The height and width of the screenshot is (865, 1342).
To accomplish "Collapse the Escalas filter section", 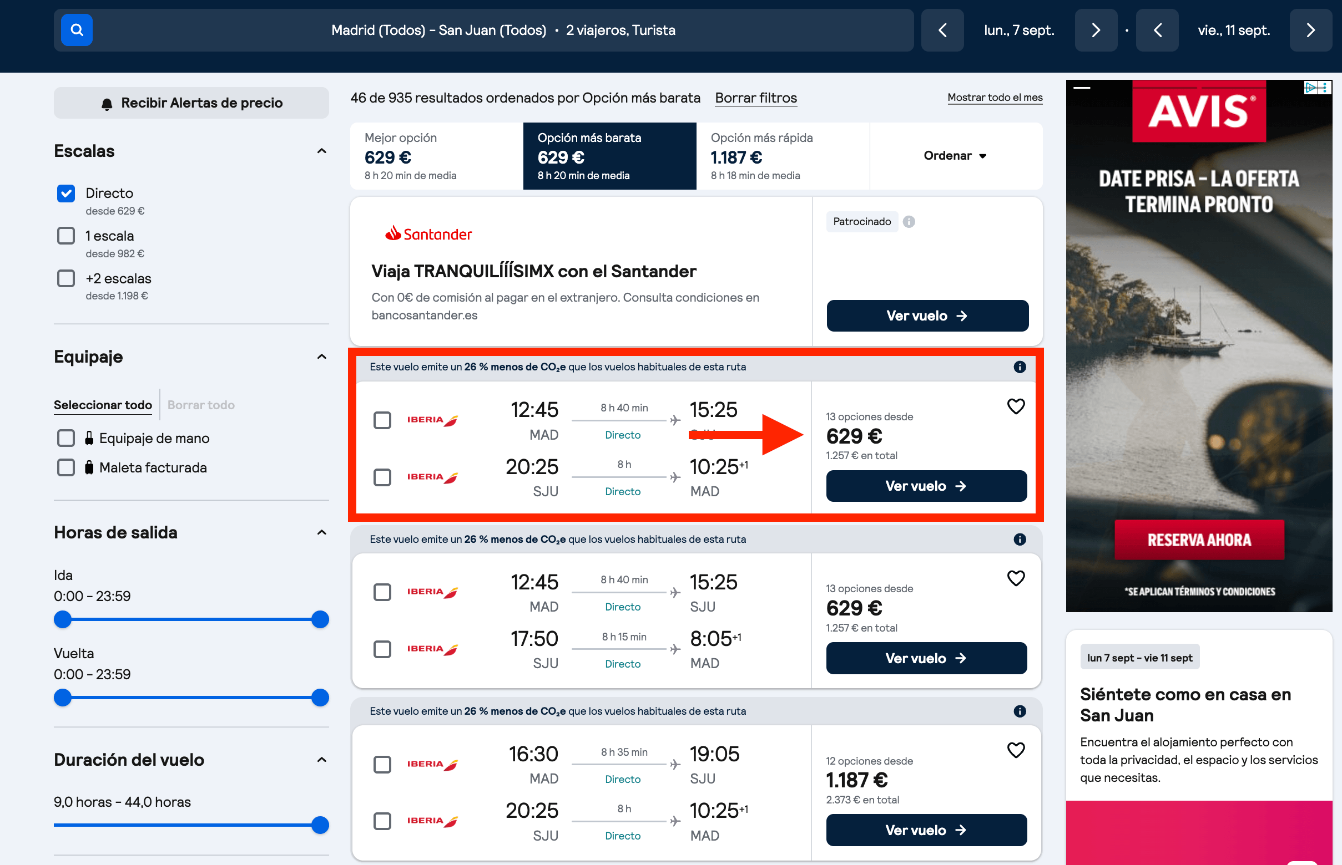I will point(321,151).
